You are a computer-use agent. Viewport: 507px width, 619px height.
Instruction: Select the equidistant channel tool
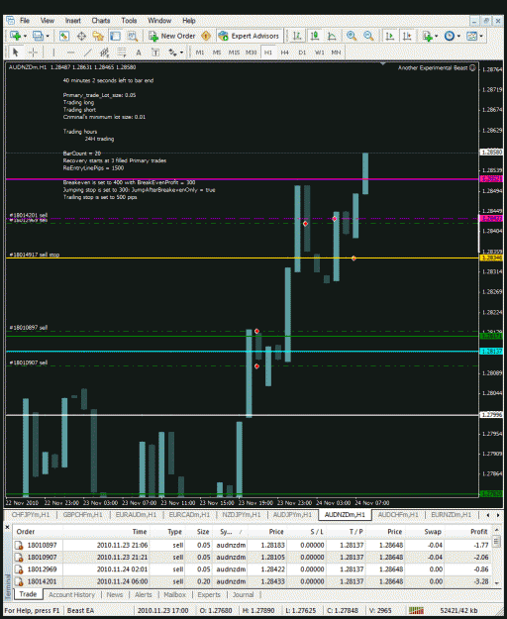pyautogui.click(x=105, y=52)
